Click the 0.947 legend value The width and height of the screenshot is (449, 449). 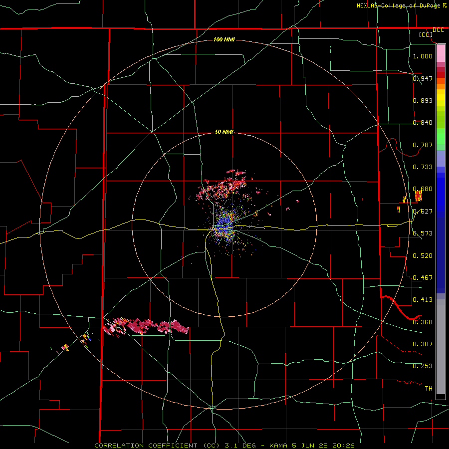423,78
